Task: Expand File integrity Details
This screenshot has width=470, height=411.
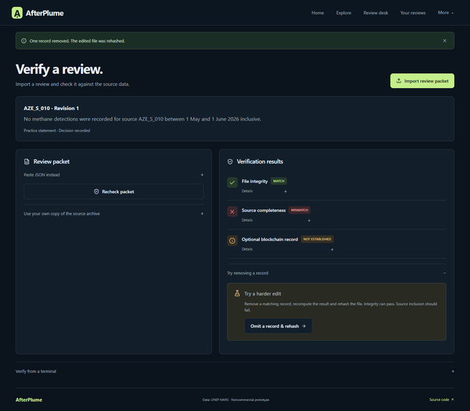Action: click(x=264, y=191)
